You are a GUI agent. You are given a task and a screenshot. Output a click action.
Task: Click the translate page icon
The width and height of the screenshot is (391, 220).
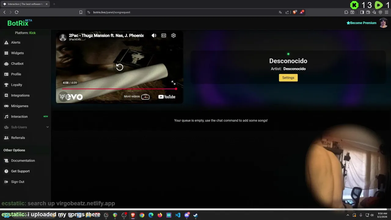point(280,12)
